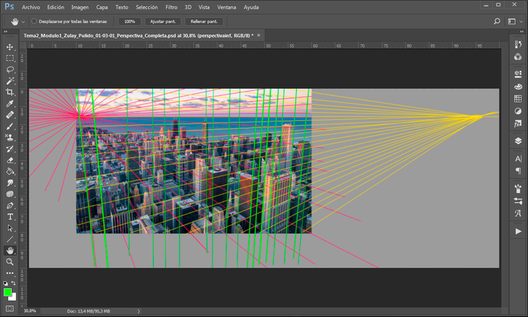Open the Channels panel with overlapping circles
This screenshot has width=528, height=317.
tap(518, 57)
